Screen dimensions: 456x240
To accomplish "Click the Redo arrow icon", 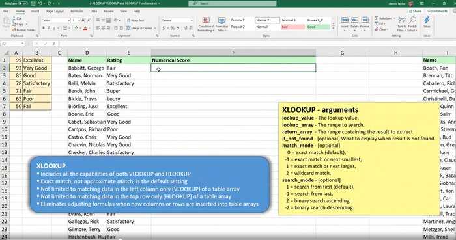I will [x=50, y=3].
